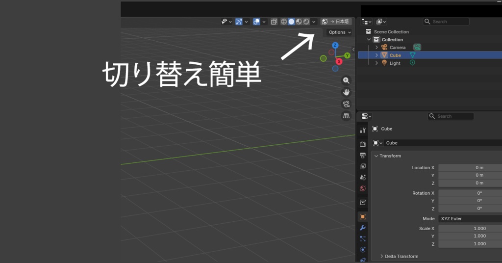Expand the Delta Transform panel

tap(381, 256)
